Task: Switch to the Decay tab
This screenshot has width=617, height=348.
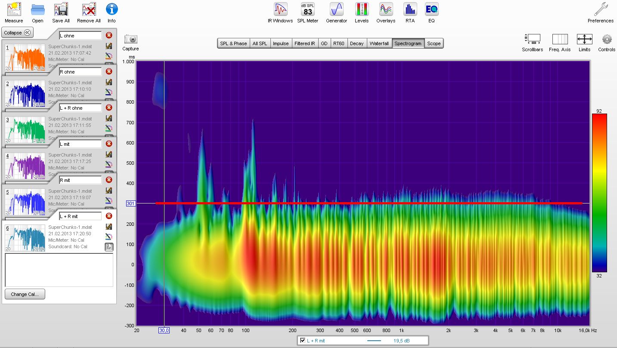Action: (357, 43)
